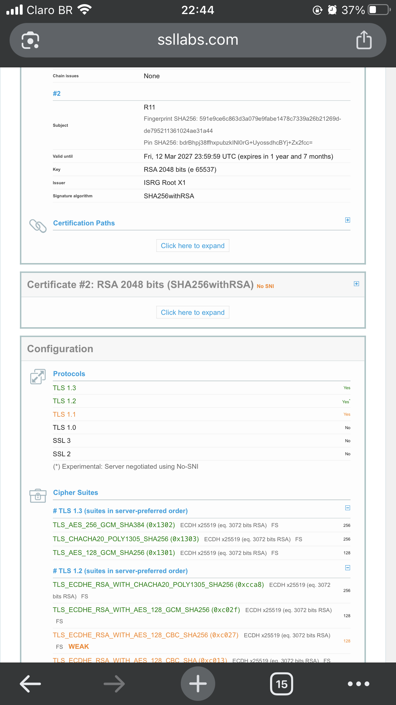
Task: Open the tab switcher showing 15 tabs
Action: point(282,684)
